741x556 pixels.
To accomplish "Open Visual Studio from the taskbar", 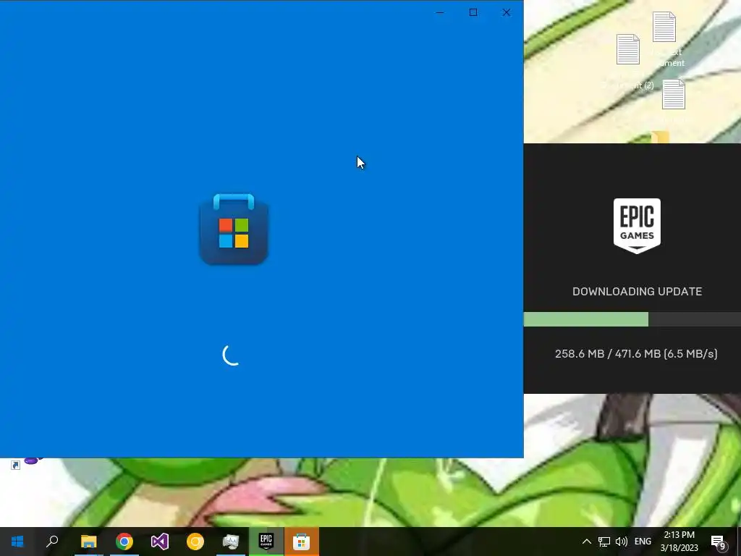I will [160, 542].
